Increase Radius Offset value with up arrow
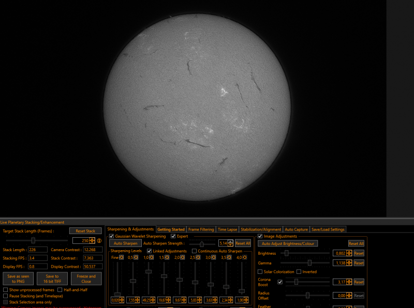The height and width of the screenshot is (308, 414). coord(349,294)
